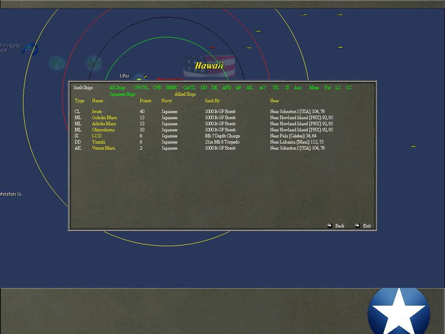Click Near Palu [Celebes] location text
This screenshot has width=445, height=334.
[x=293, y=136]
